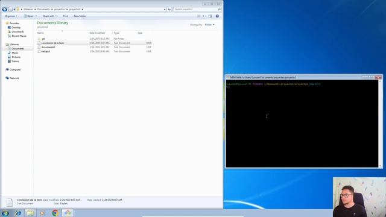Viewport: 386px width, 217px height.
Task: Open the Videos library
Action: tap(15, 61)
